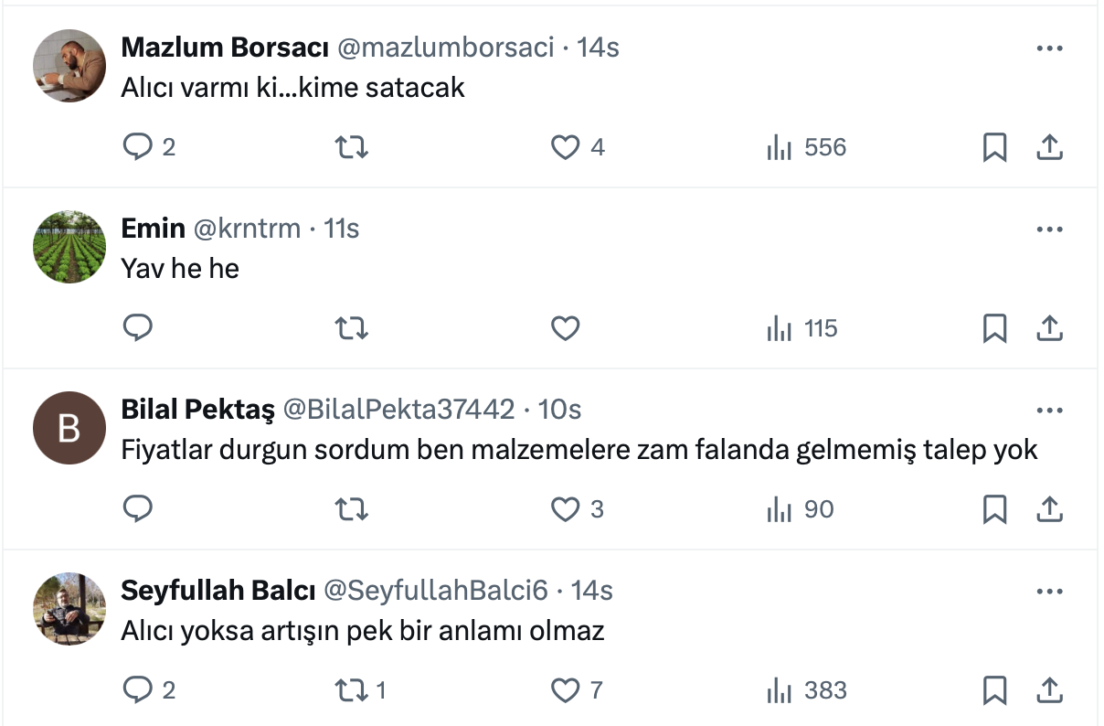Click the Bilal Pektaş display name
Image resolution: width=1104 pixels, height=726 pixels.
(x=197, y=410)
